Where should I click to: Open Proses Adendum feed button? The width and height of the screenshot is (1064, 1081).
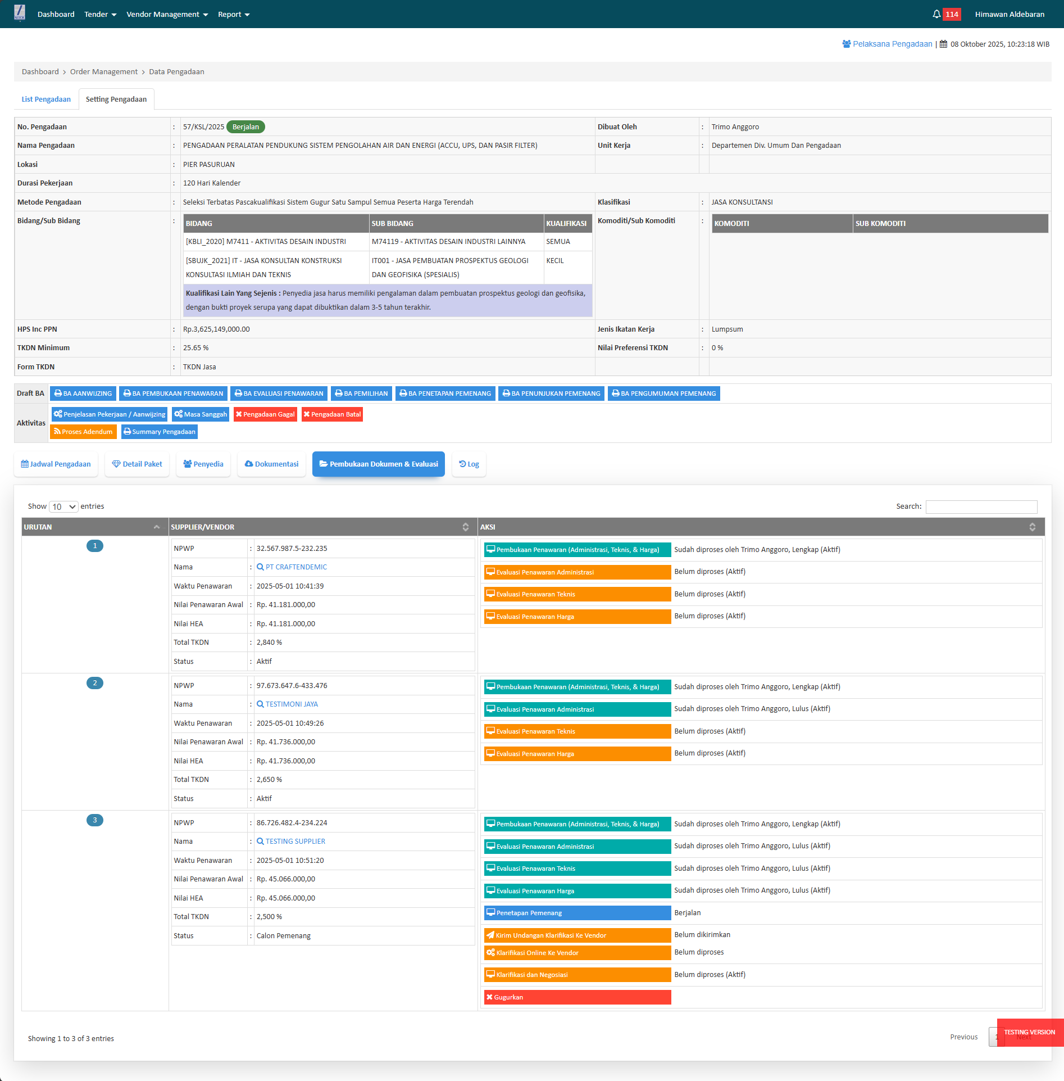tap(83, 432)
